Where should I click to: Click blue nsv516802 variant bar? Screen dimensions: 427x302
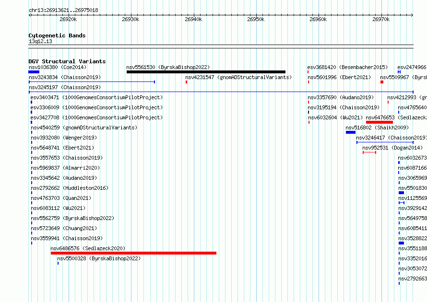coord(351,132)
